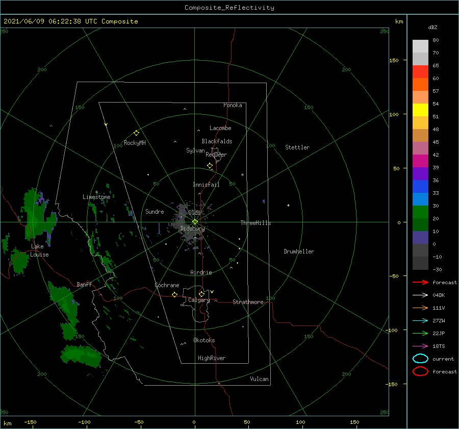Click the ThreeHills label

[256, 223]
